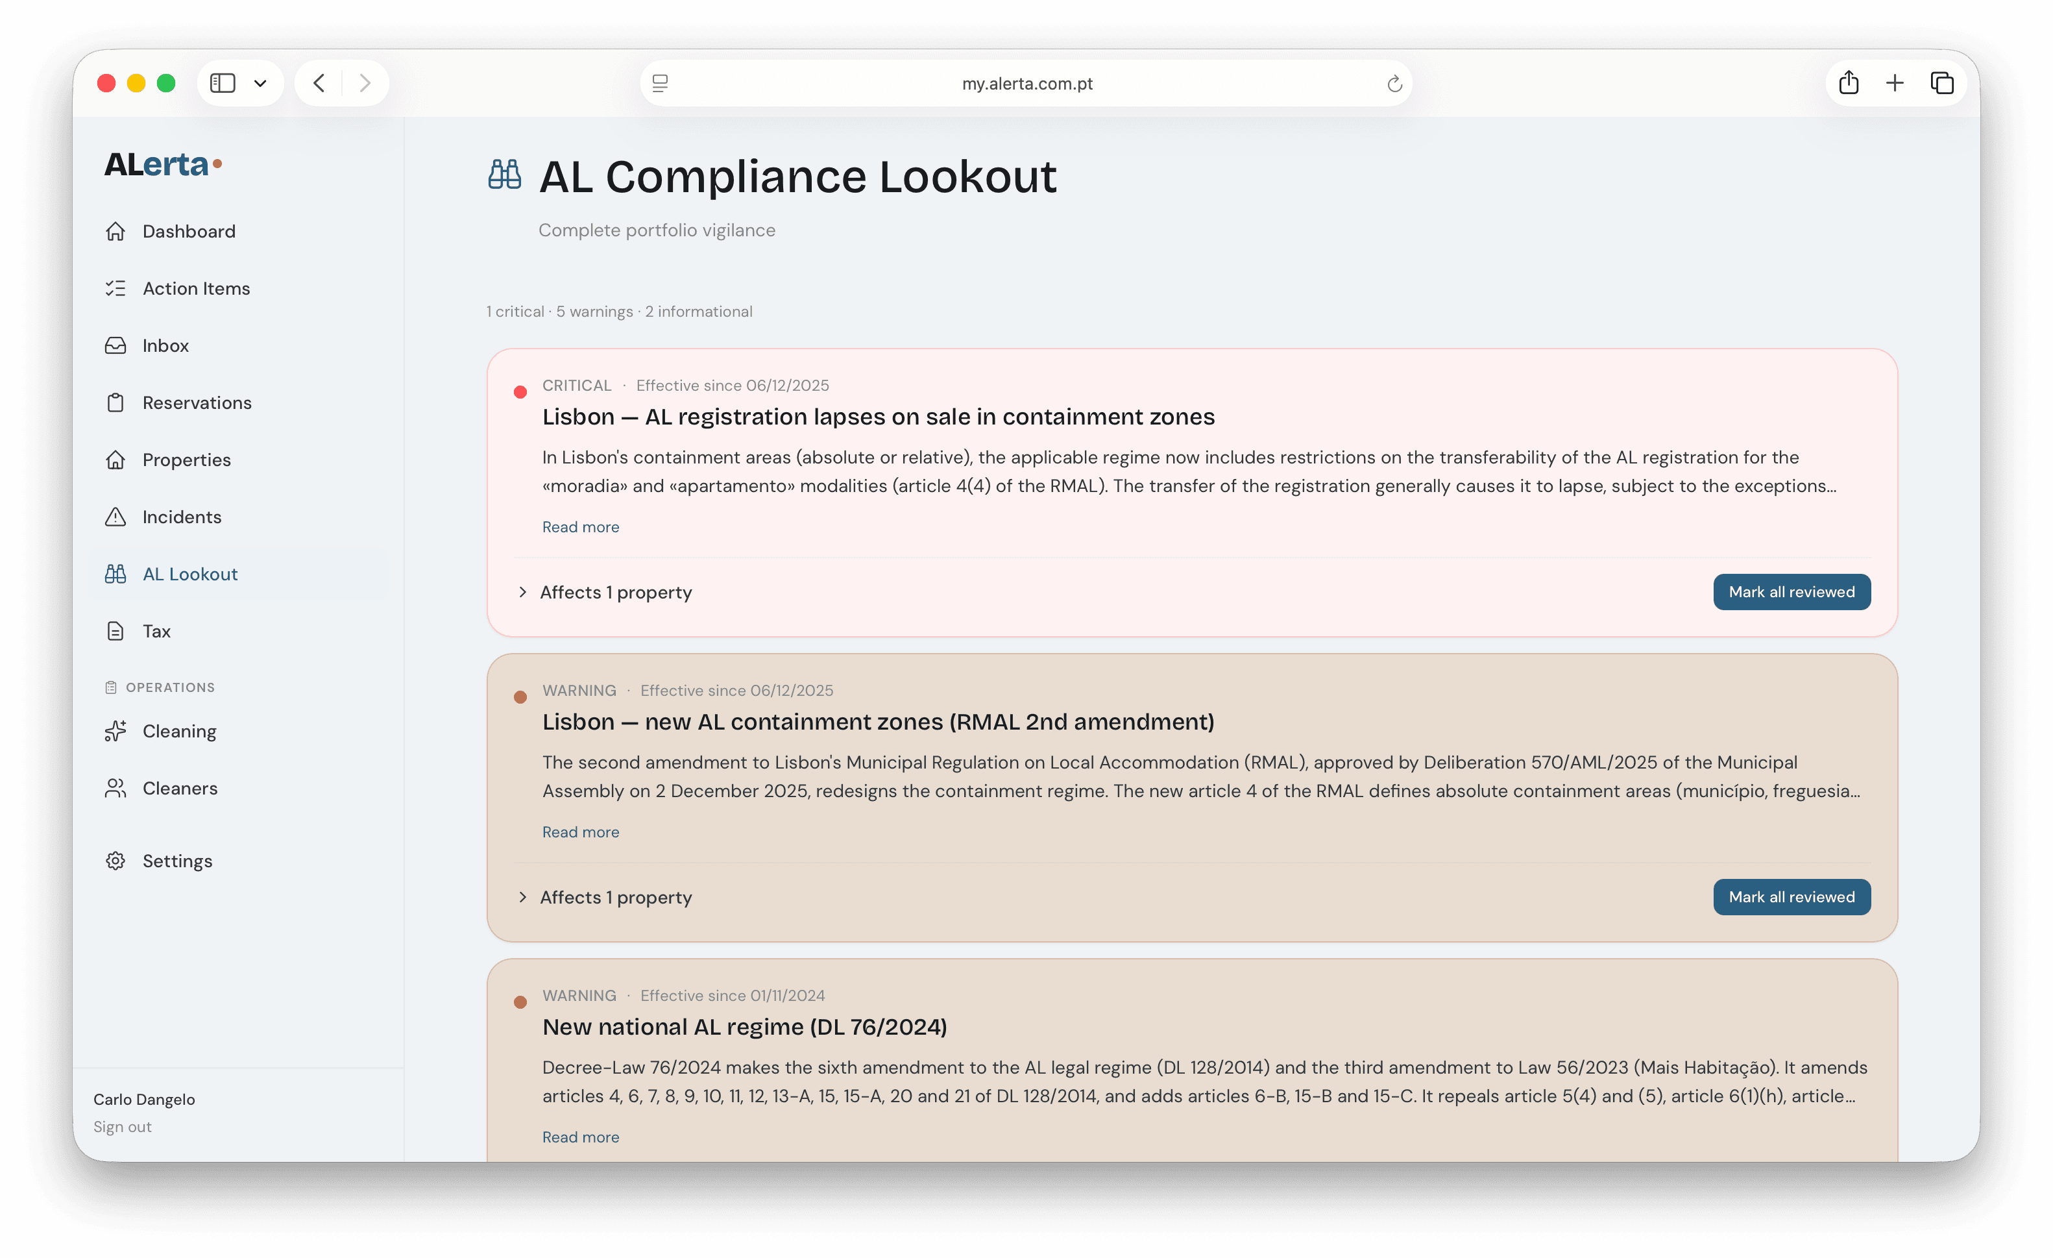Click the Dashboard house icon
The height and width of the screenshot is (1258, 2053).
[115, 231]
